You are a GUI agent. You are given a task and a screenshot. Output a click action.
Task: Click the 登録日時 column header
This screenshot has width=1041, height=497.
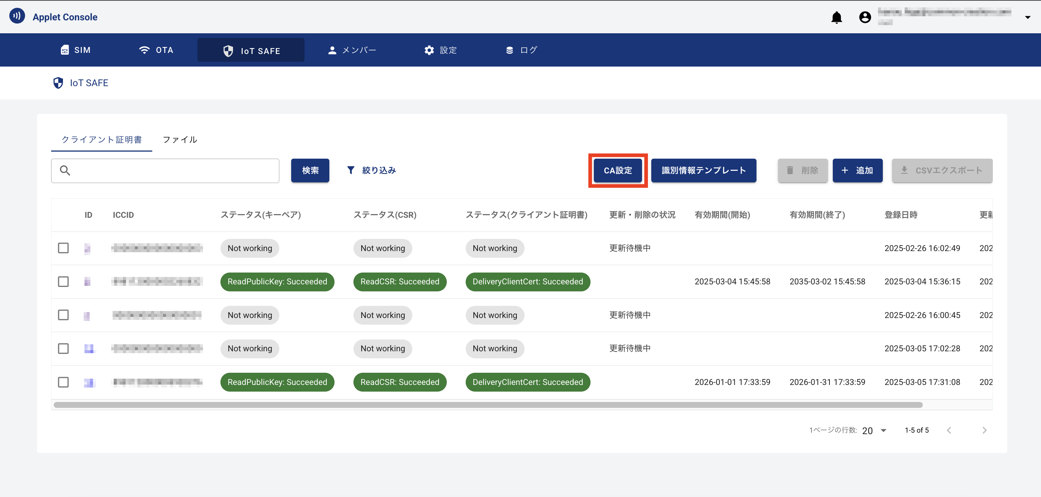[901, 215]
